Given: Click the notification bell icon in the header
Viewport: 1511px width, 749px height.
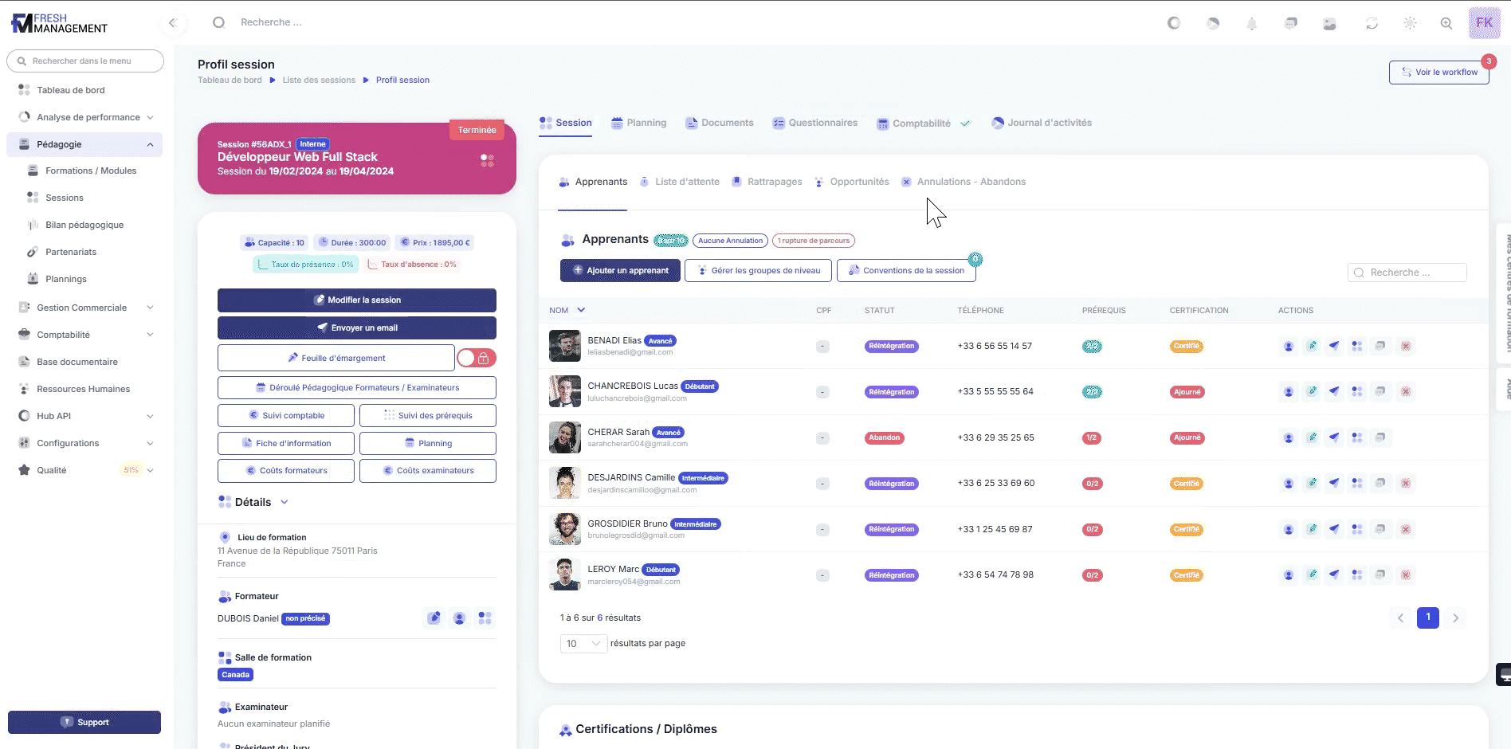Looking at the screenshot, I should point(1251,24).
